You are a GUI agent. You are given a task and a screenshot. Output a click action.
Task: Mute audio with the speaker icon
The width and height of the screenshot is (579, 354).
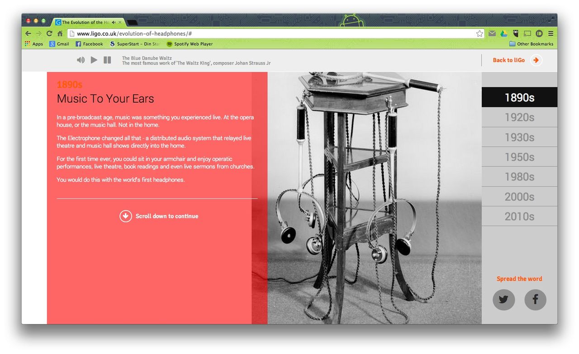click(81, 60)
